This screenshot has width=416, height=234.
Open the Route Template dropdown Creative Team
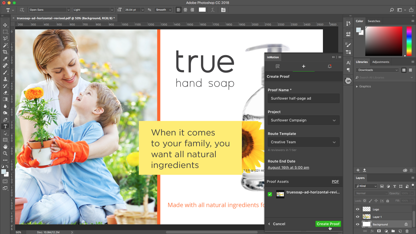[303, 142]
